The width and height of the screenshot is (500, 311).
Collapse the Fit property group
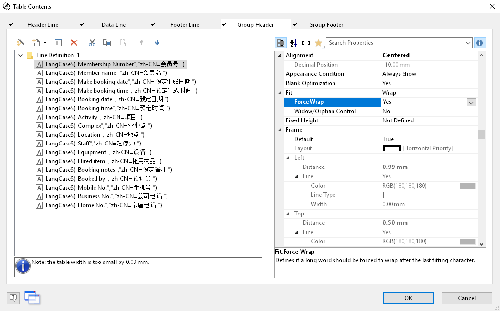(280, 93)
